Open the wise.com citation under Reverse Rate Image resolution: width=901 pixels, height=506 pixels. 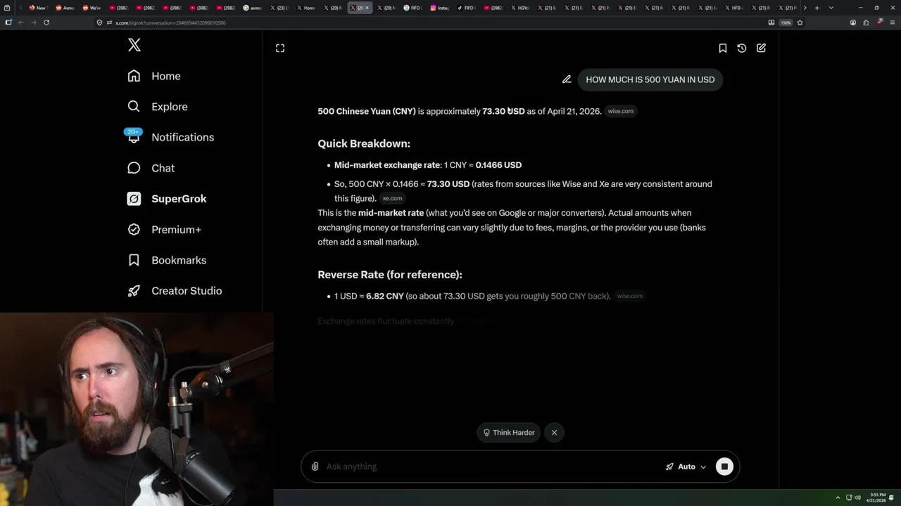tap(629, 296)
